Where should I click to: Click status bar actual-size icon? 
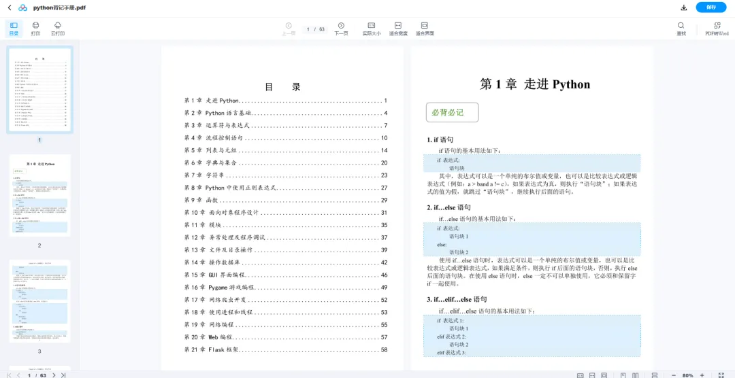(x=581, y=375)
